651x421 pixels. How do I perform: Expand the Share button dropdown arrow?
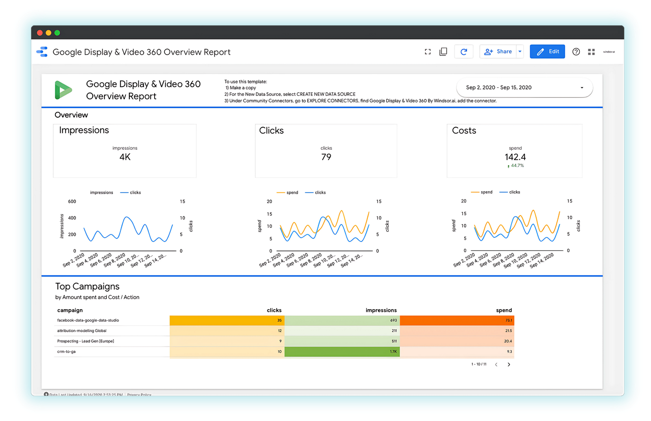tap(520, 52)
